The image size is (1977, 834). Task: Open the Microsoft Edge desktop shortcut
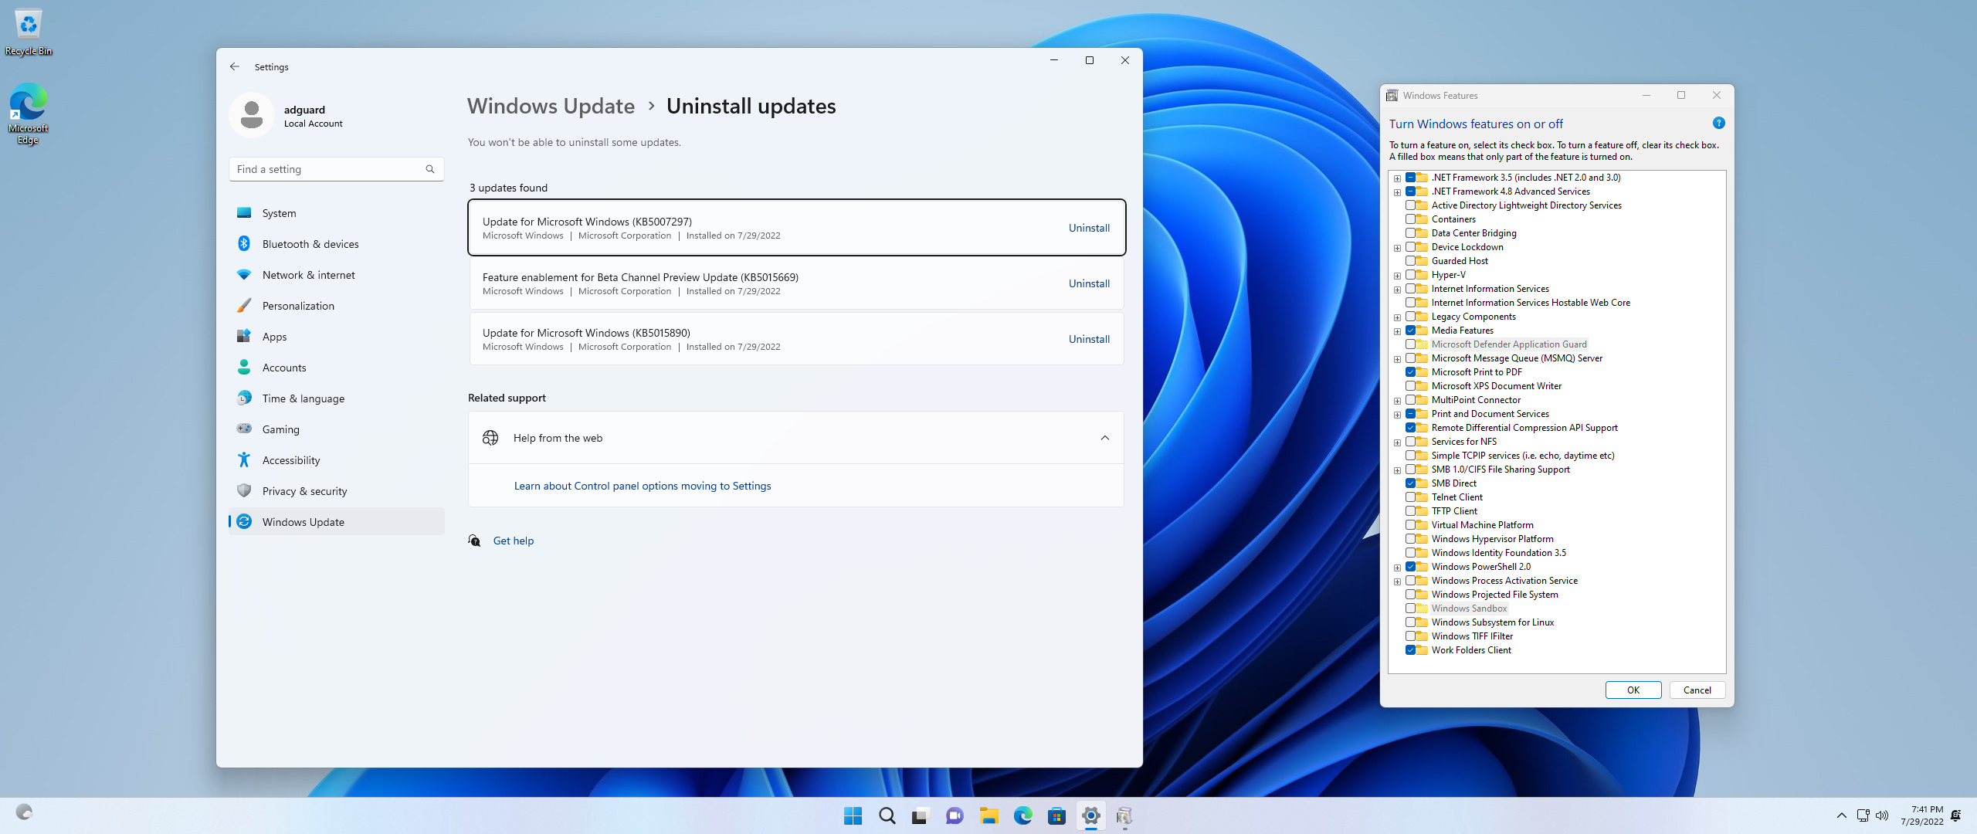tap(28, 114)
